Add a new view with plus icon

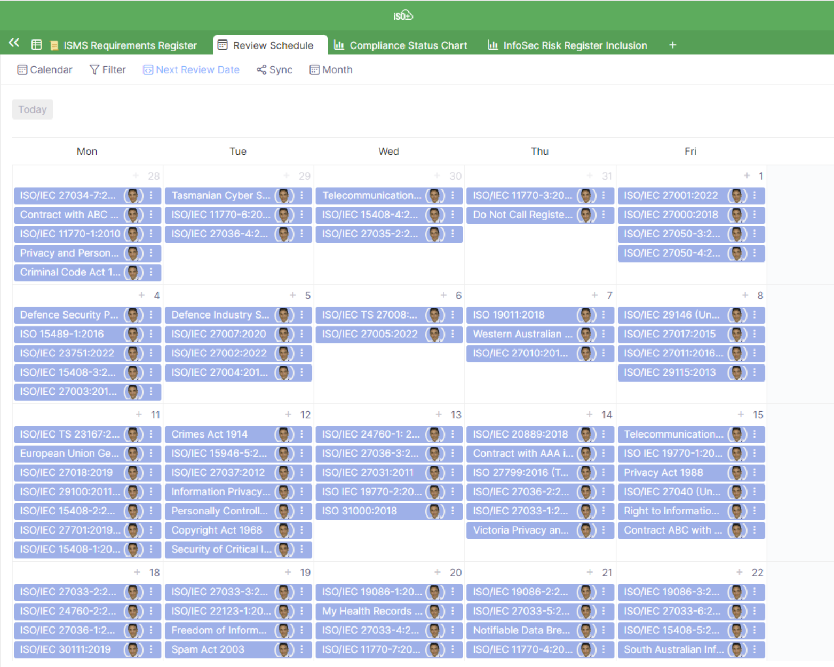click(672, 45)
